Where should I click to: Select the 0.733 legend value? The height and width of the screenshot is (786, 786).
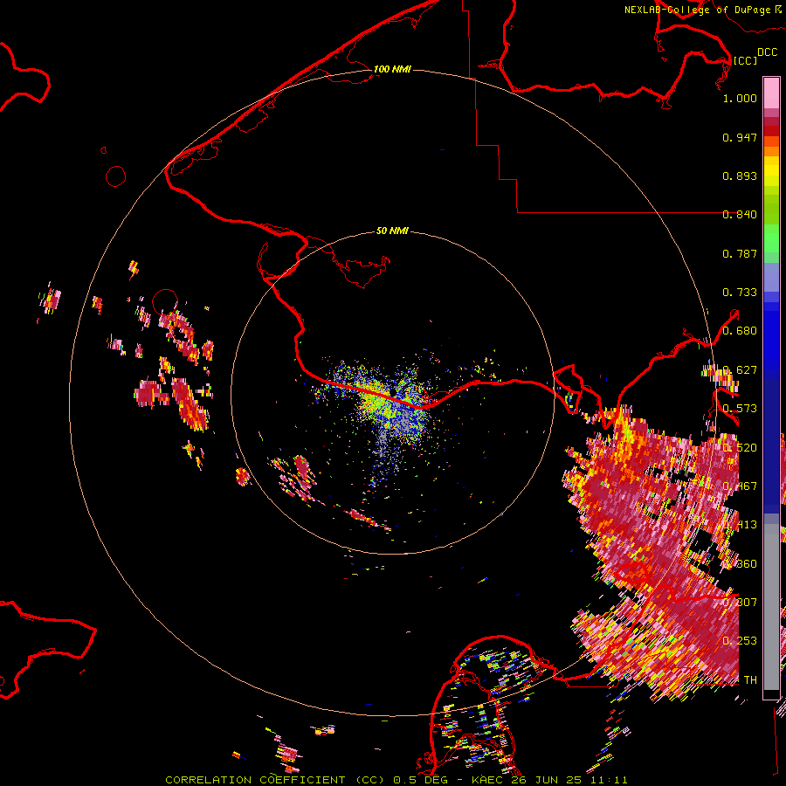(740, 293)
